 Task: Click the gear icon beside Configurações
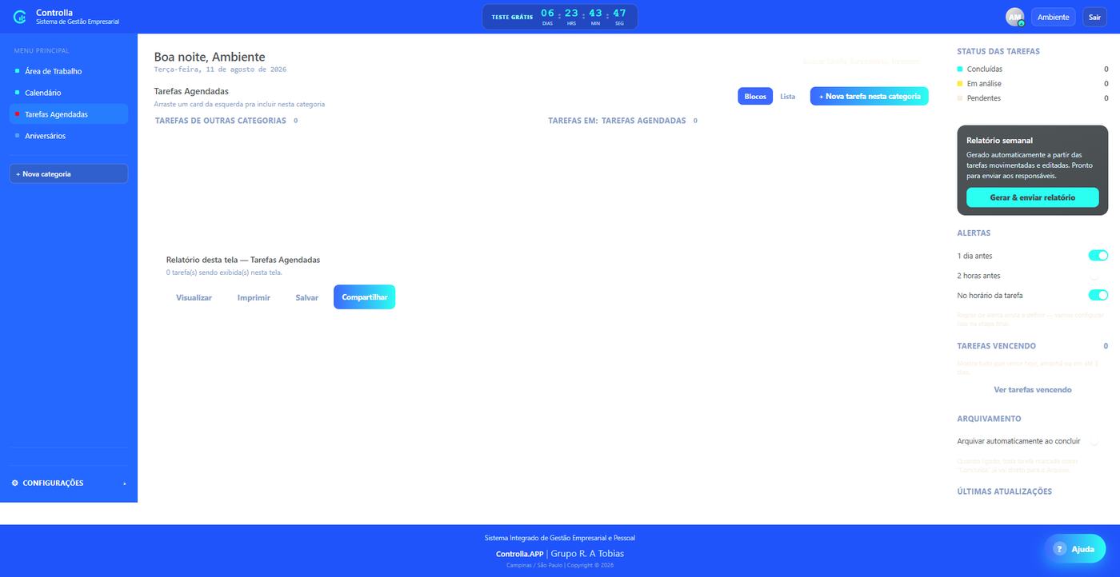pos(15,483)
